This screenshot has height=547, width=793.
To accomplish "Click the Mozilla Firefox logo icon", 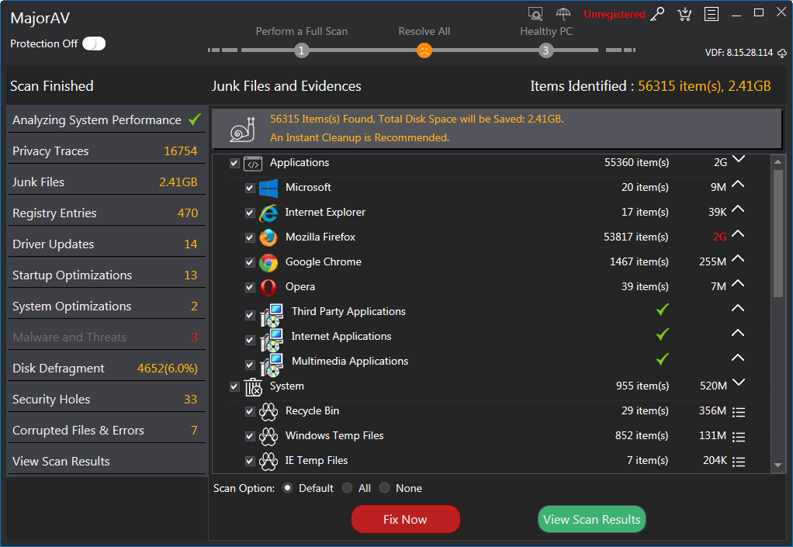I will pyautogui.click(x=268, y=237).
